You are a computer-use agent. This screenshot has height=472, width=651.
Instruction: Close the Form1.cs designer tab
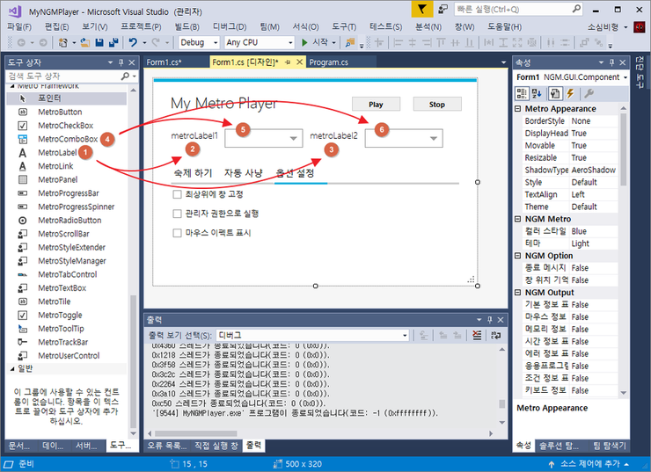[299, 62]
